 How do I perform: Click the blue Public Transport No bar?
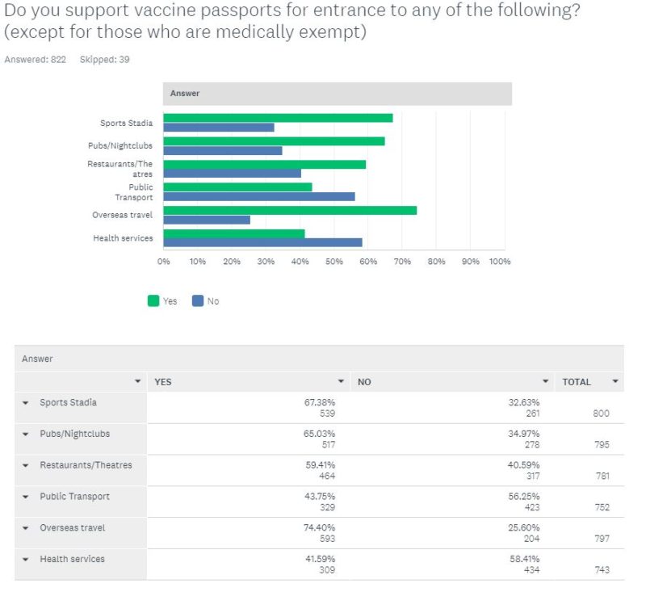pyautogui.click(x=259, y=196)
